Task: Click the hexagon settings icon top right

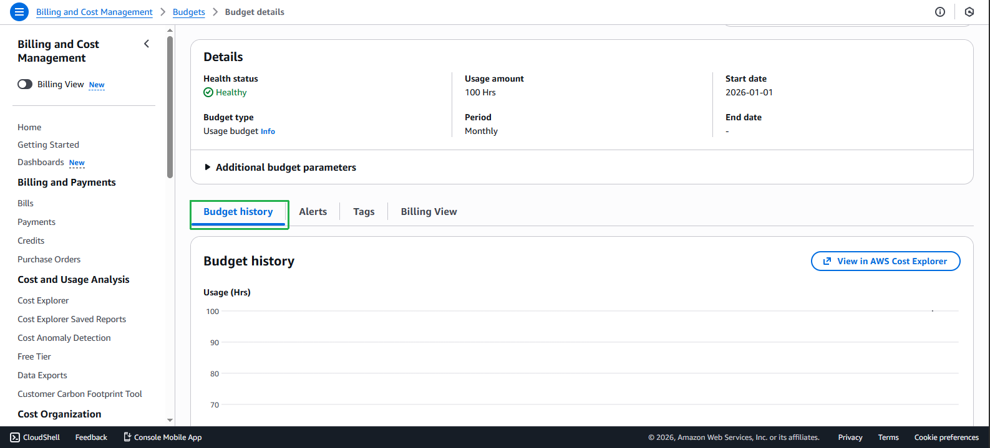Action: click(969, 12)
